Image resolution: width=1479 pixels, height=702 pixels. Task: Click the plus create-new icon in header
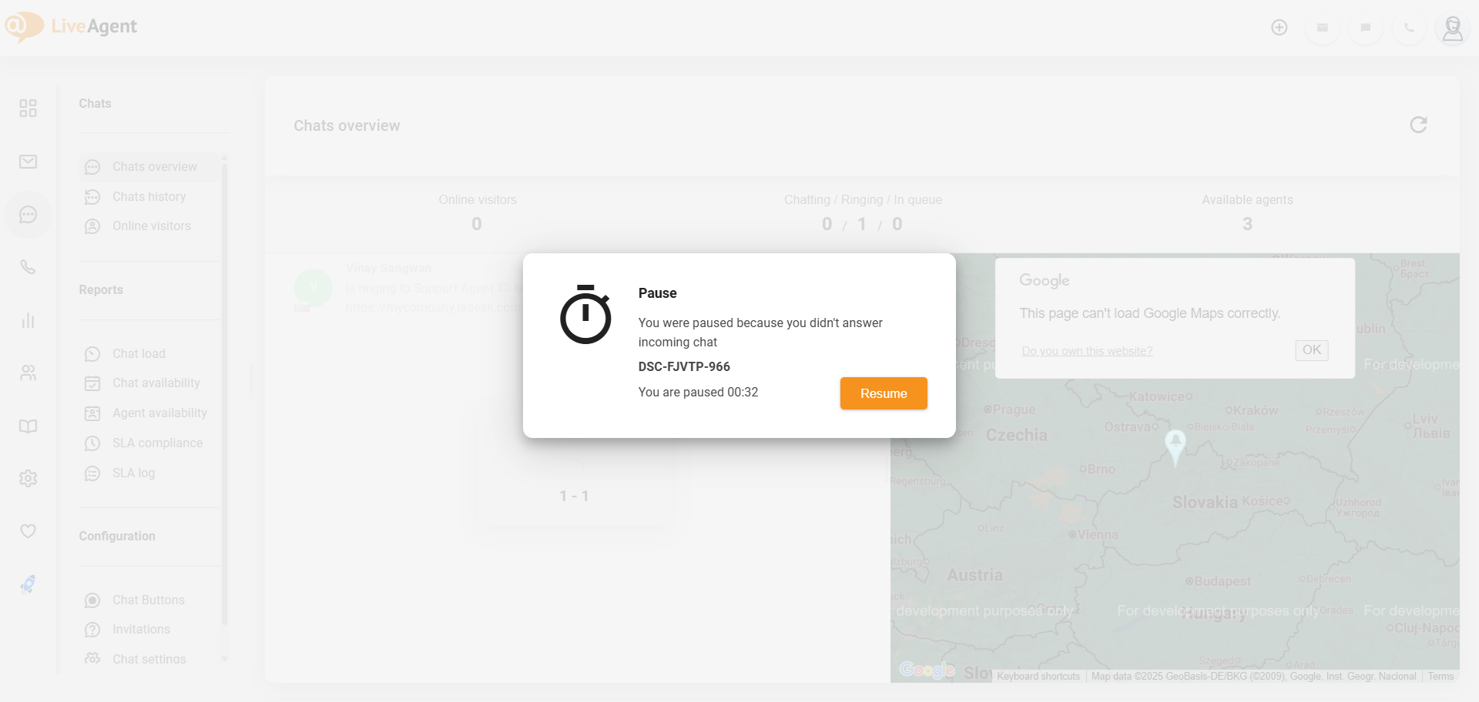pos(1279,28)
